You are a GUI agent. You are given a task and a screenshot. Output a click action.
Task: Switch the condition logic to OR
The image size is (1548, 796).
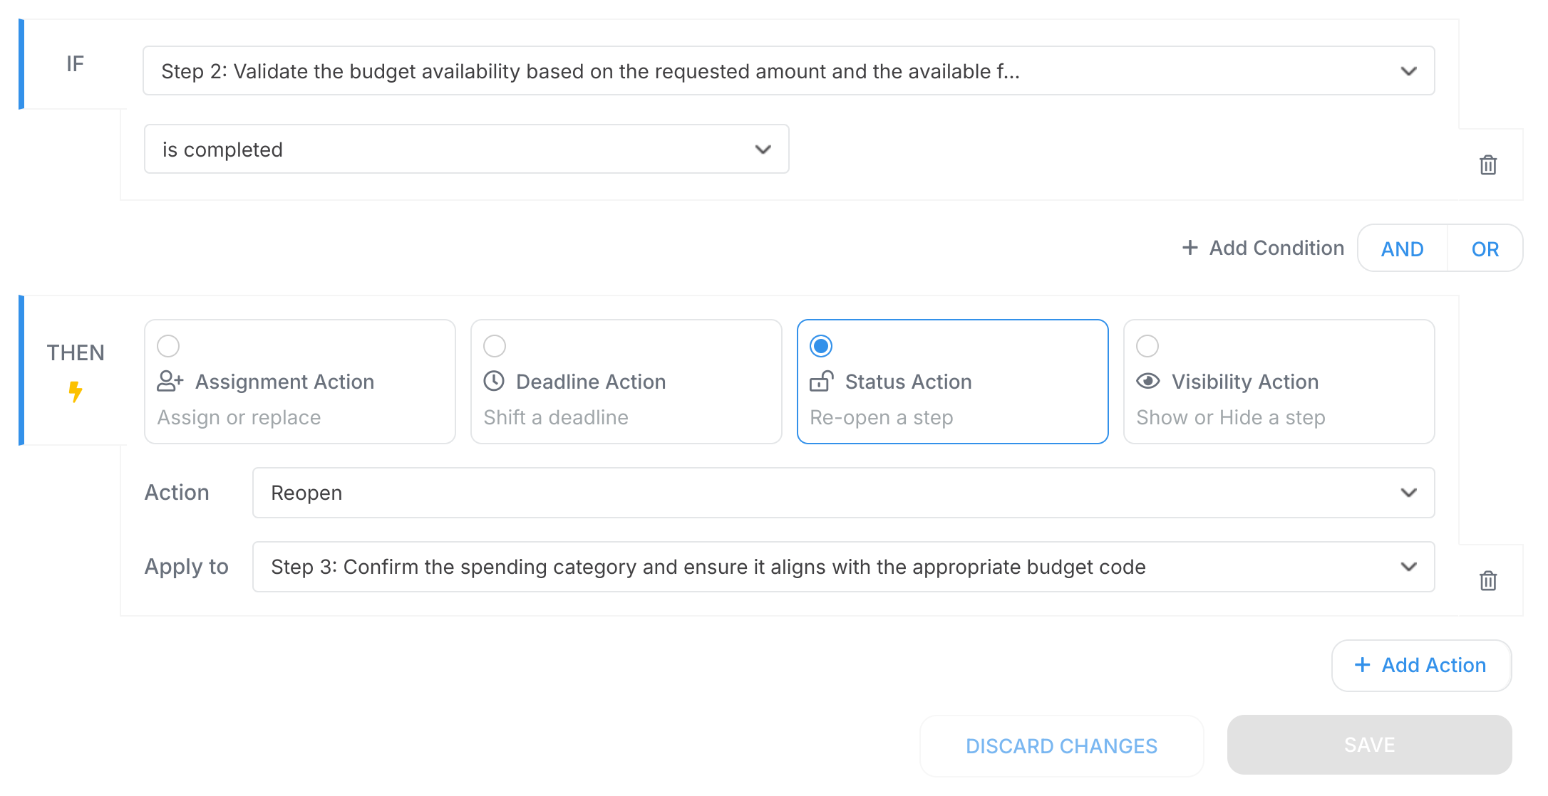[x=1485, y=248]
